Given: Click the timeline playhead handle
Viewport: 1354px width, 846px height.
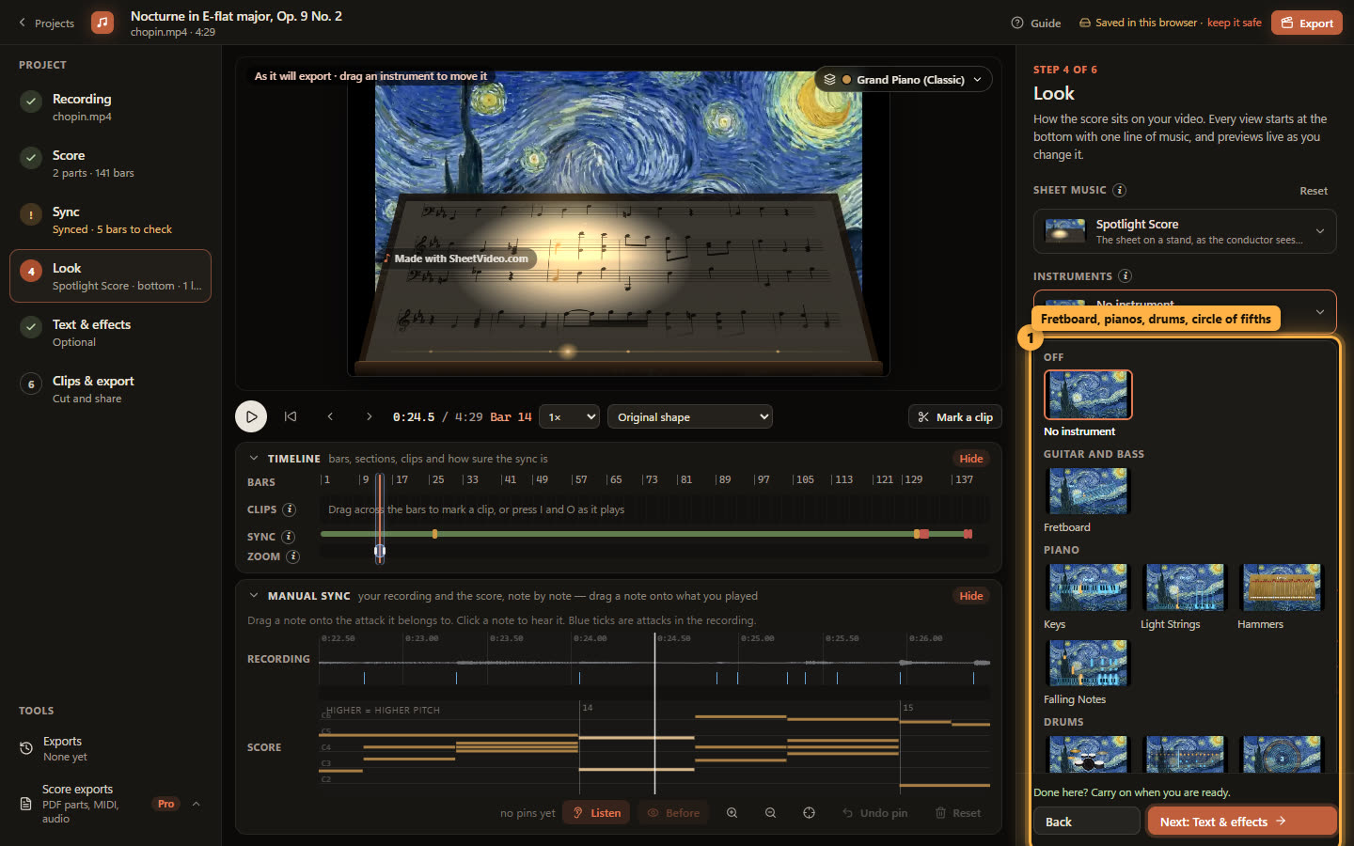Looking at the screenshot, I should pyautogui.click(x=380, y=552).
